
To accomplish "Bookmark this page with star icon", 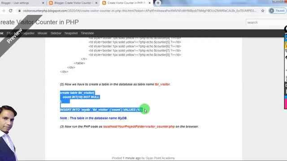I will click(x=263, y=11).
